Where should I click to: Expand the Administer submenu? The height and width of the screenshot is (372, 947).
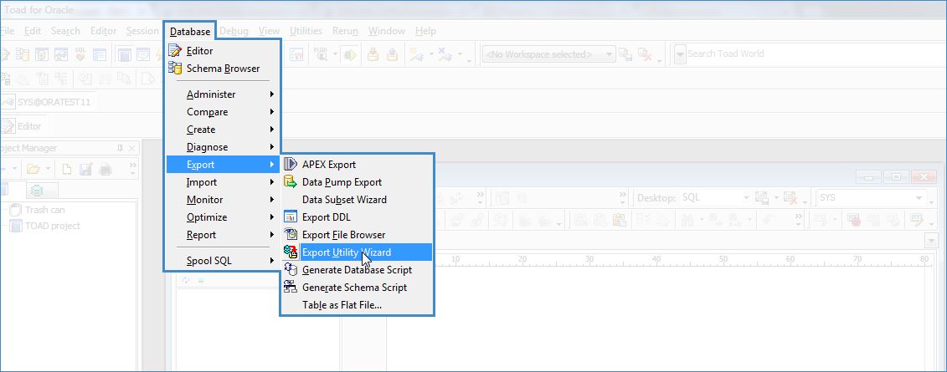click(x=222, y=94)
